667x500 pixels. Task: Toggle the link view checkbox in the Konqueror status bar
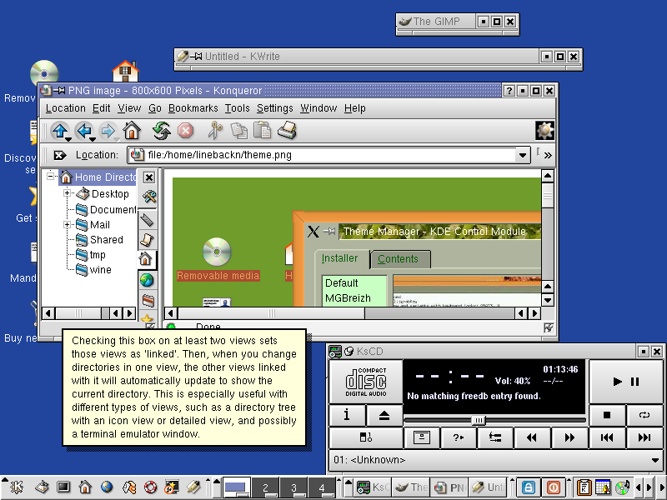click(549, 327)
